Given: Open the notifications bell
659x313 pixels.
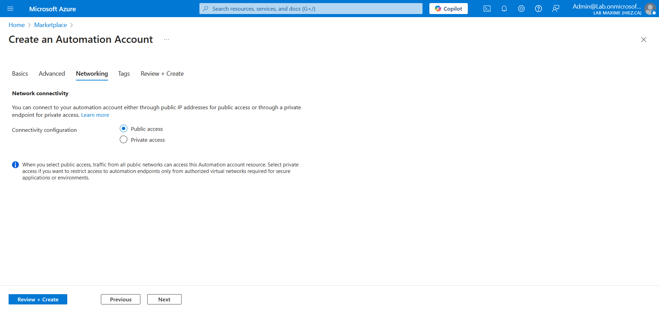Looking at the screenshot, I should [x=504, y=9].
